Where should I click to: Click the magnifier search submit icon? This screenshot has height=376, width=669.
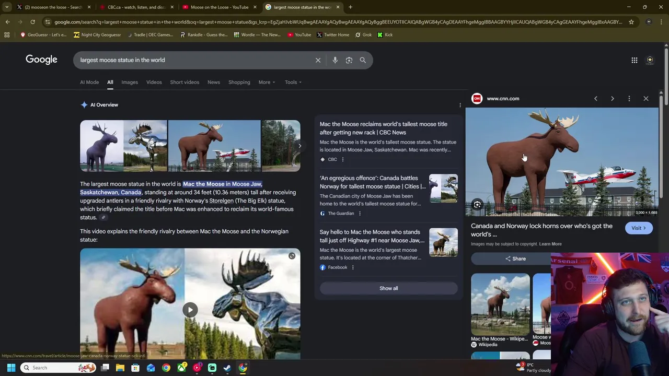pyautogui.click(x=363, y=60)
